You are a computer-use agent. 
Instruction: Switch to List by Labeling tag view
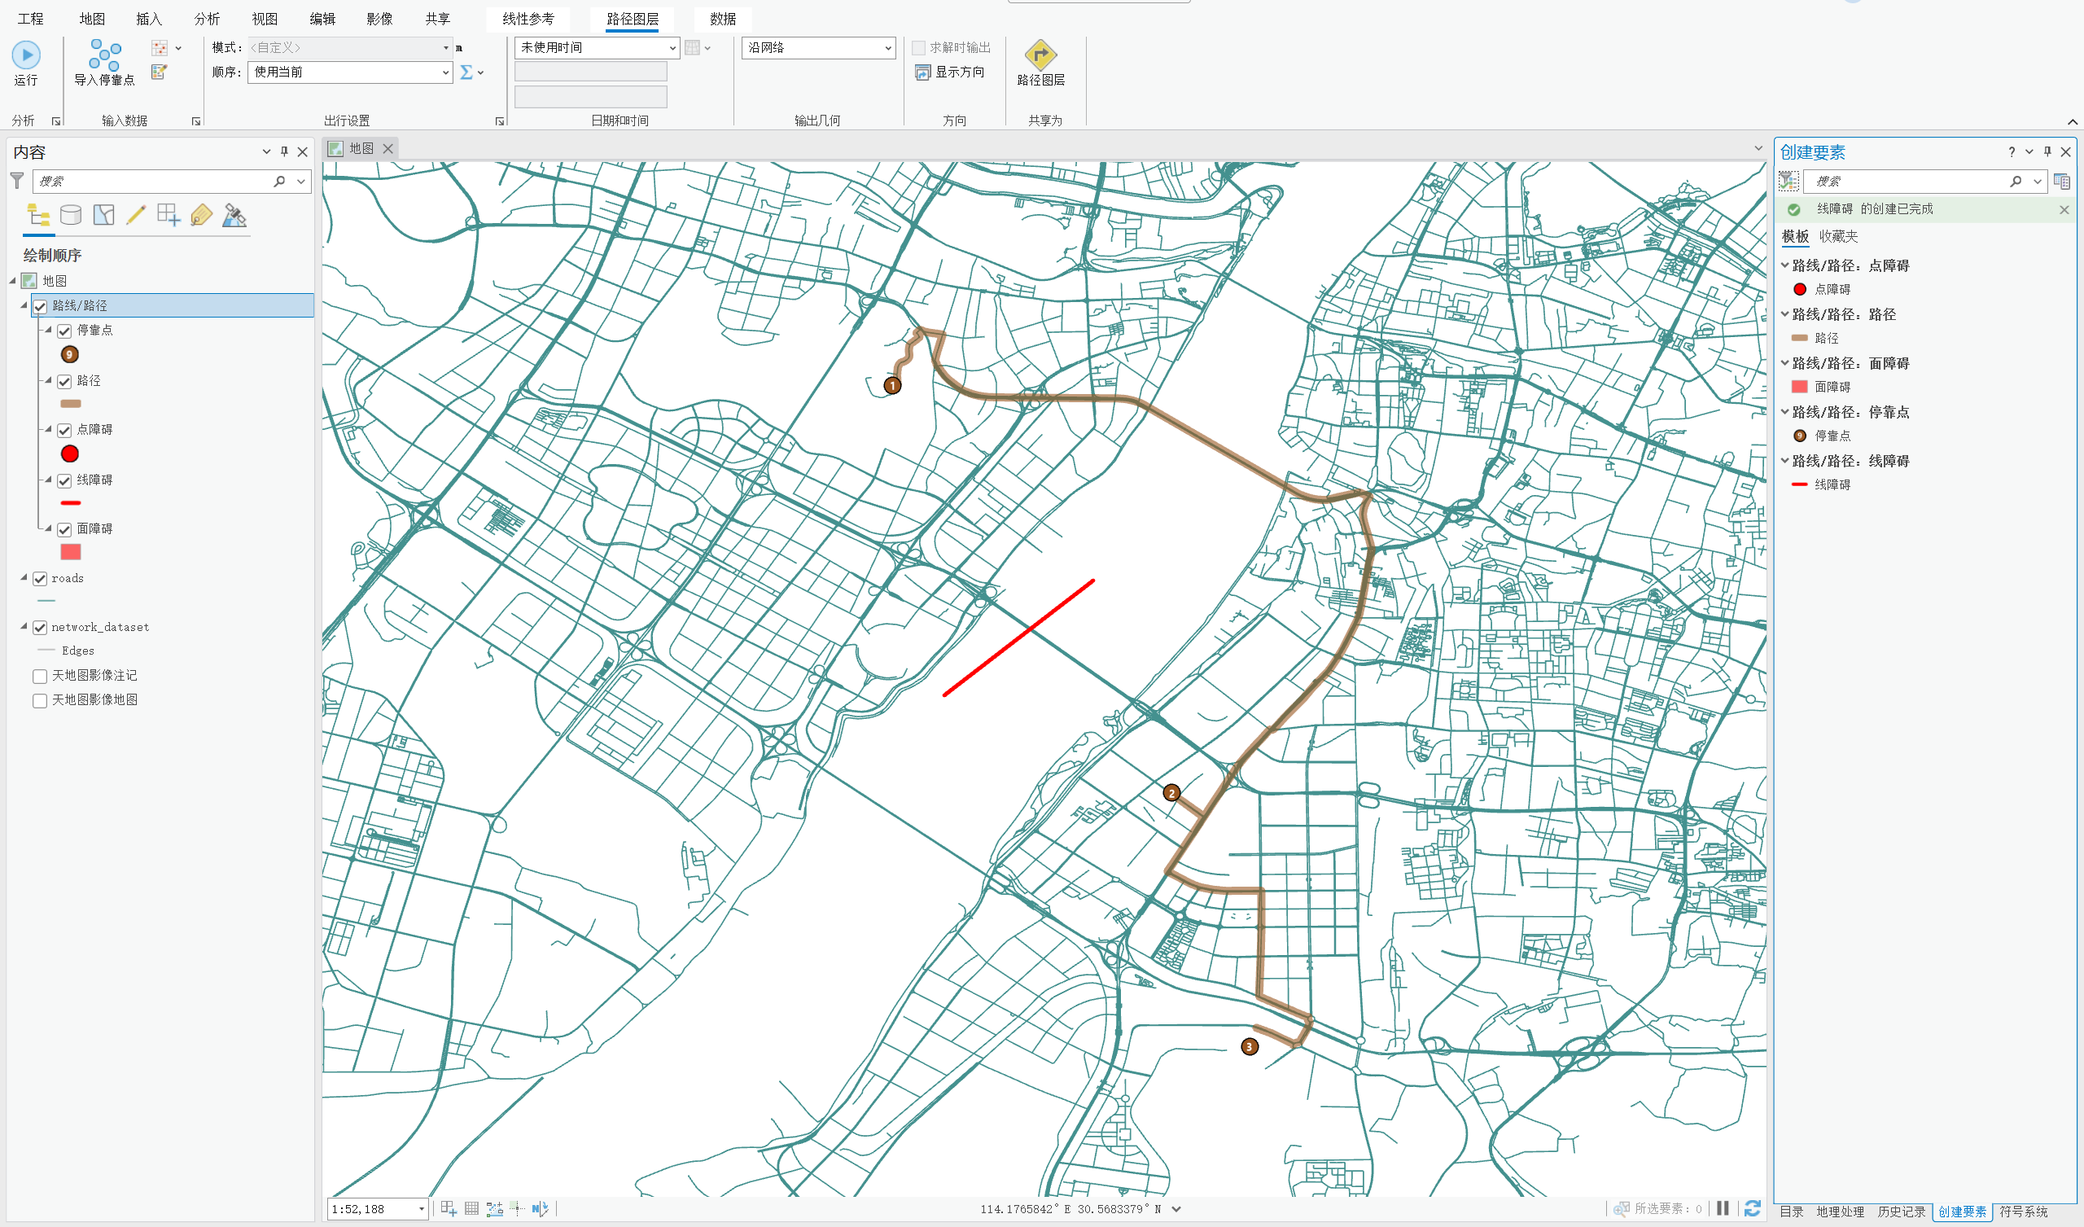(201, 215)
